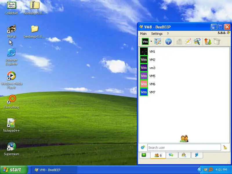
Task: Click the two-people users icon above search
Action: [184, 139]
